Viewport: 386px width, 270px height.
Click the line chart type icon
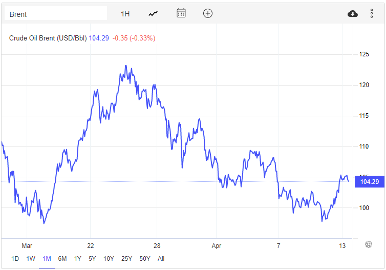pyautogui.click(x=153, y=14)
